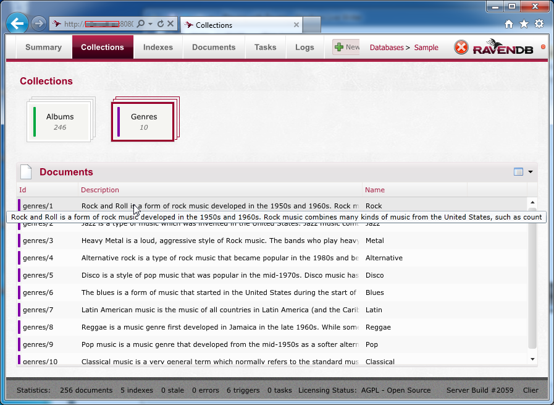The height and width of the screenshot is (405, 554).
Task: Stop loading with address bar X
Action: pyautogui.click(x=170, y=23)
